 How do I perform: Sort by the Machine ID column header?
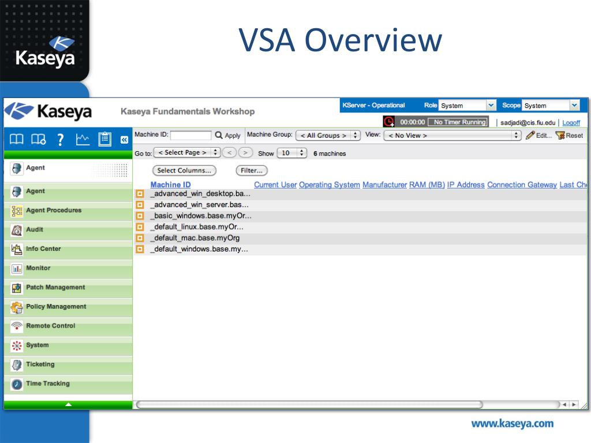tap(170, 185)
